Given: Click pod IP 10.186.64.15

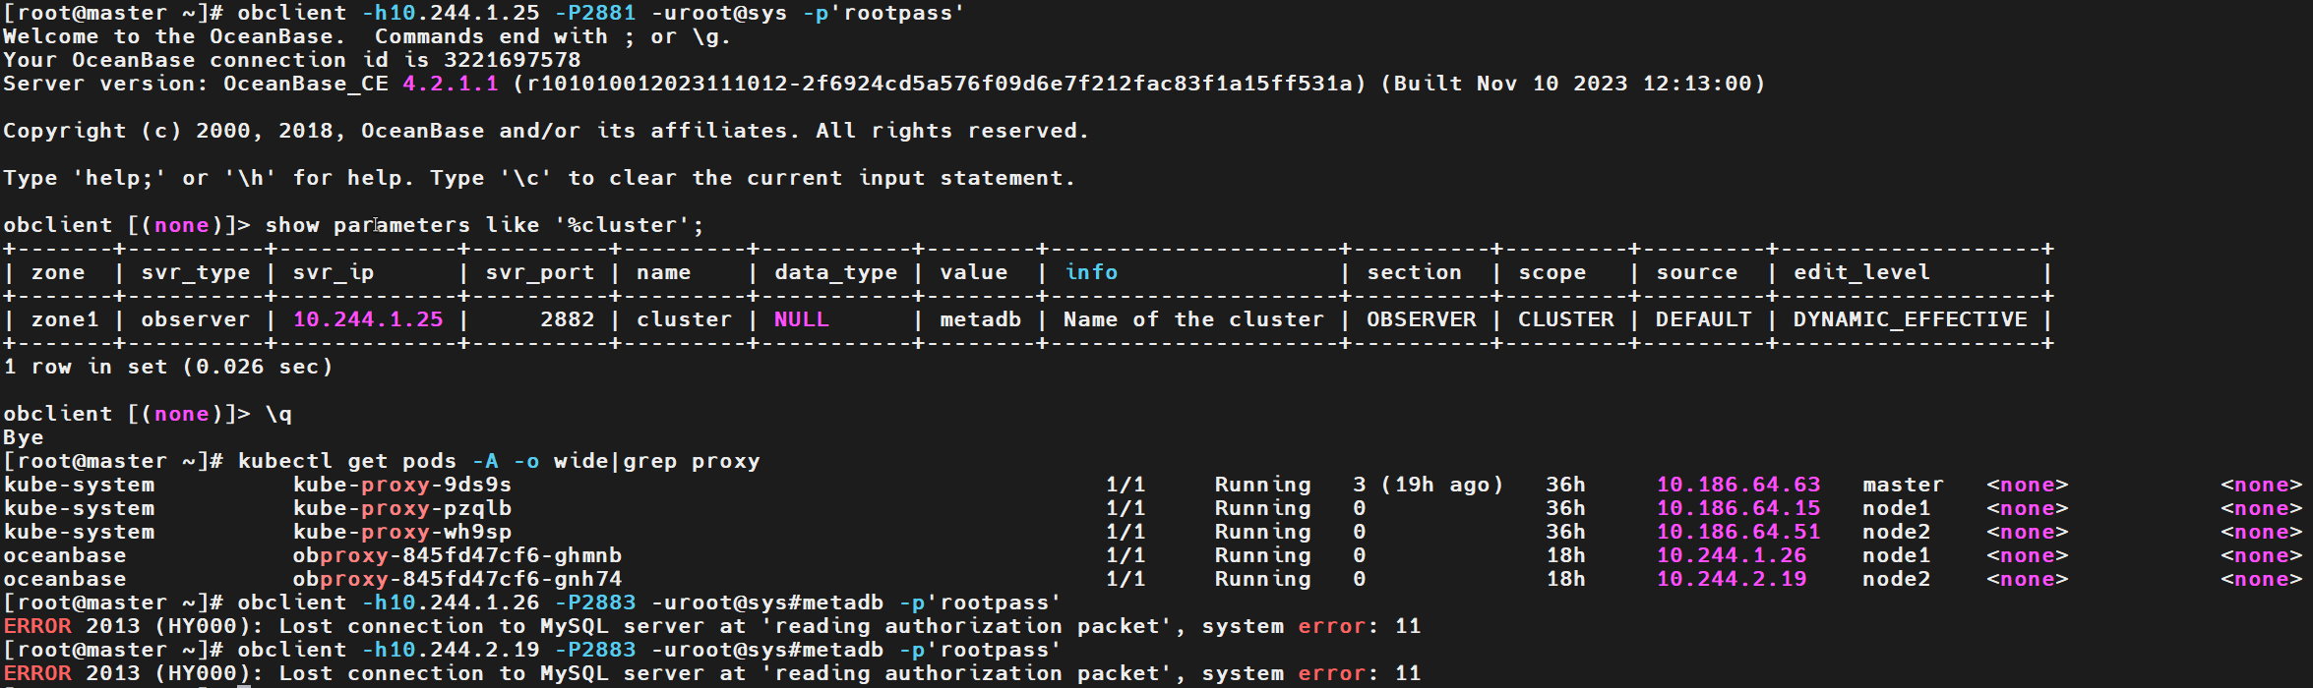Looking at the screenshot, I should pos(1738,508).
